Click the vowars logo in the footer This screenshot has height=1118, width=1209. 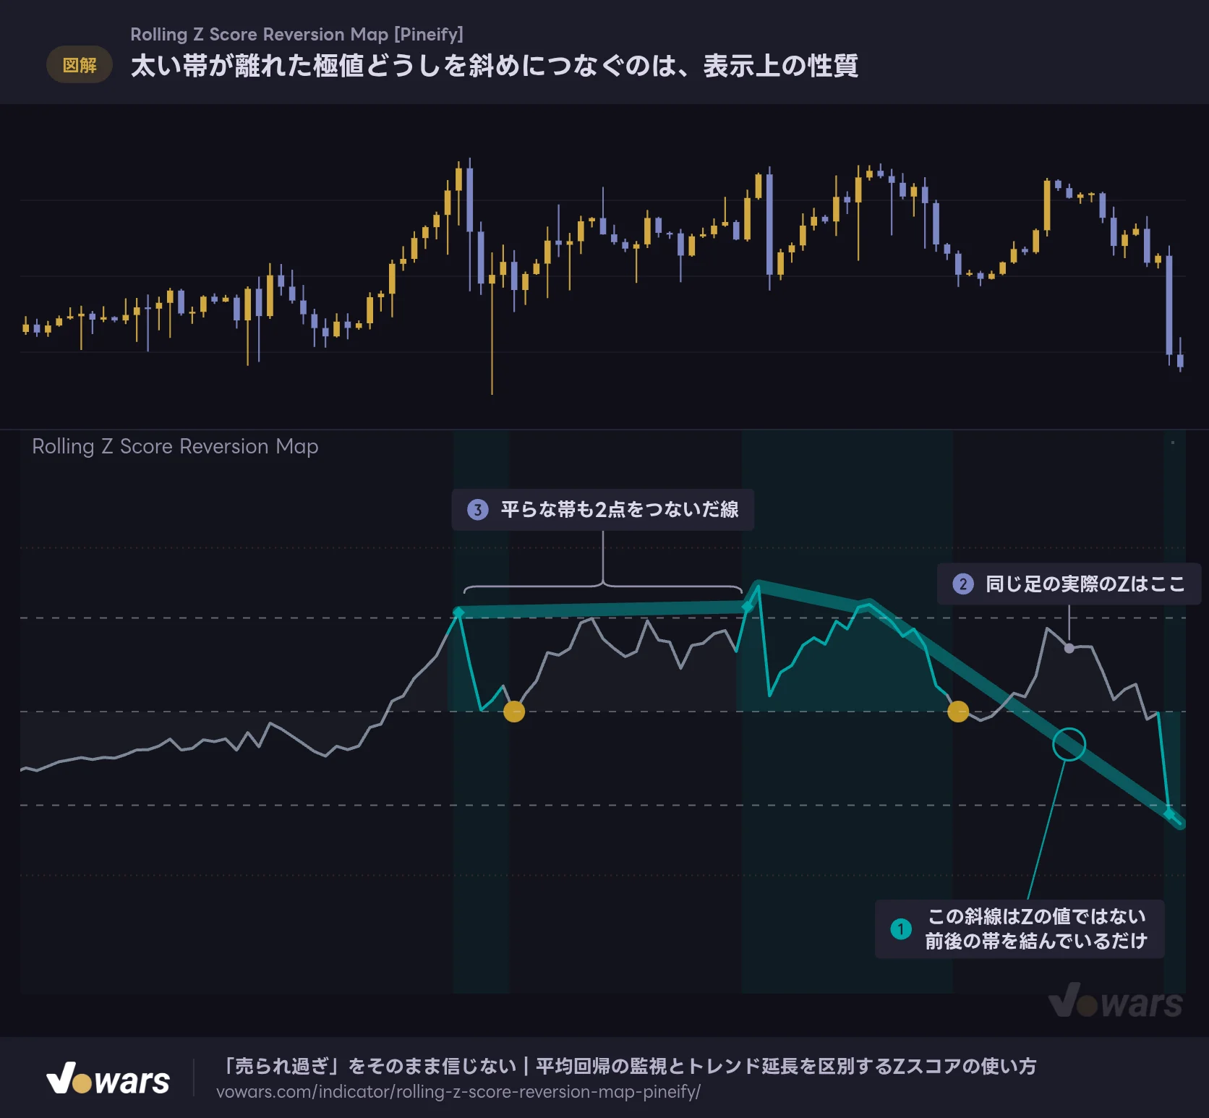pyautogui.click(x=108, y=1078)
